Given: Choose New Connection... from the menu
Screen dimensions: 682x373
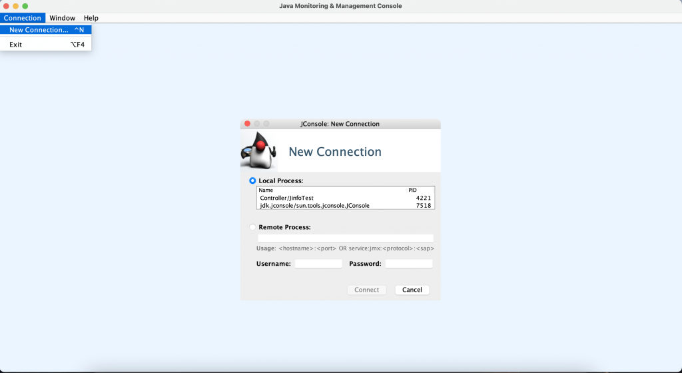Looking at the screenshot, I should pyautogui.click(x=46, y=30).
